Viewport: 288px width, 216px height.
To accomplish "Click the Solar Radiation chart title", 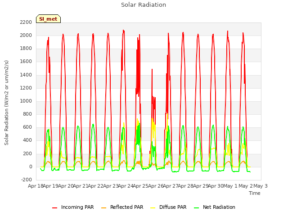I will point(144,5).
